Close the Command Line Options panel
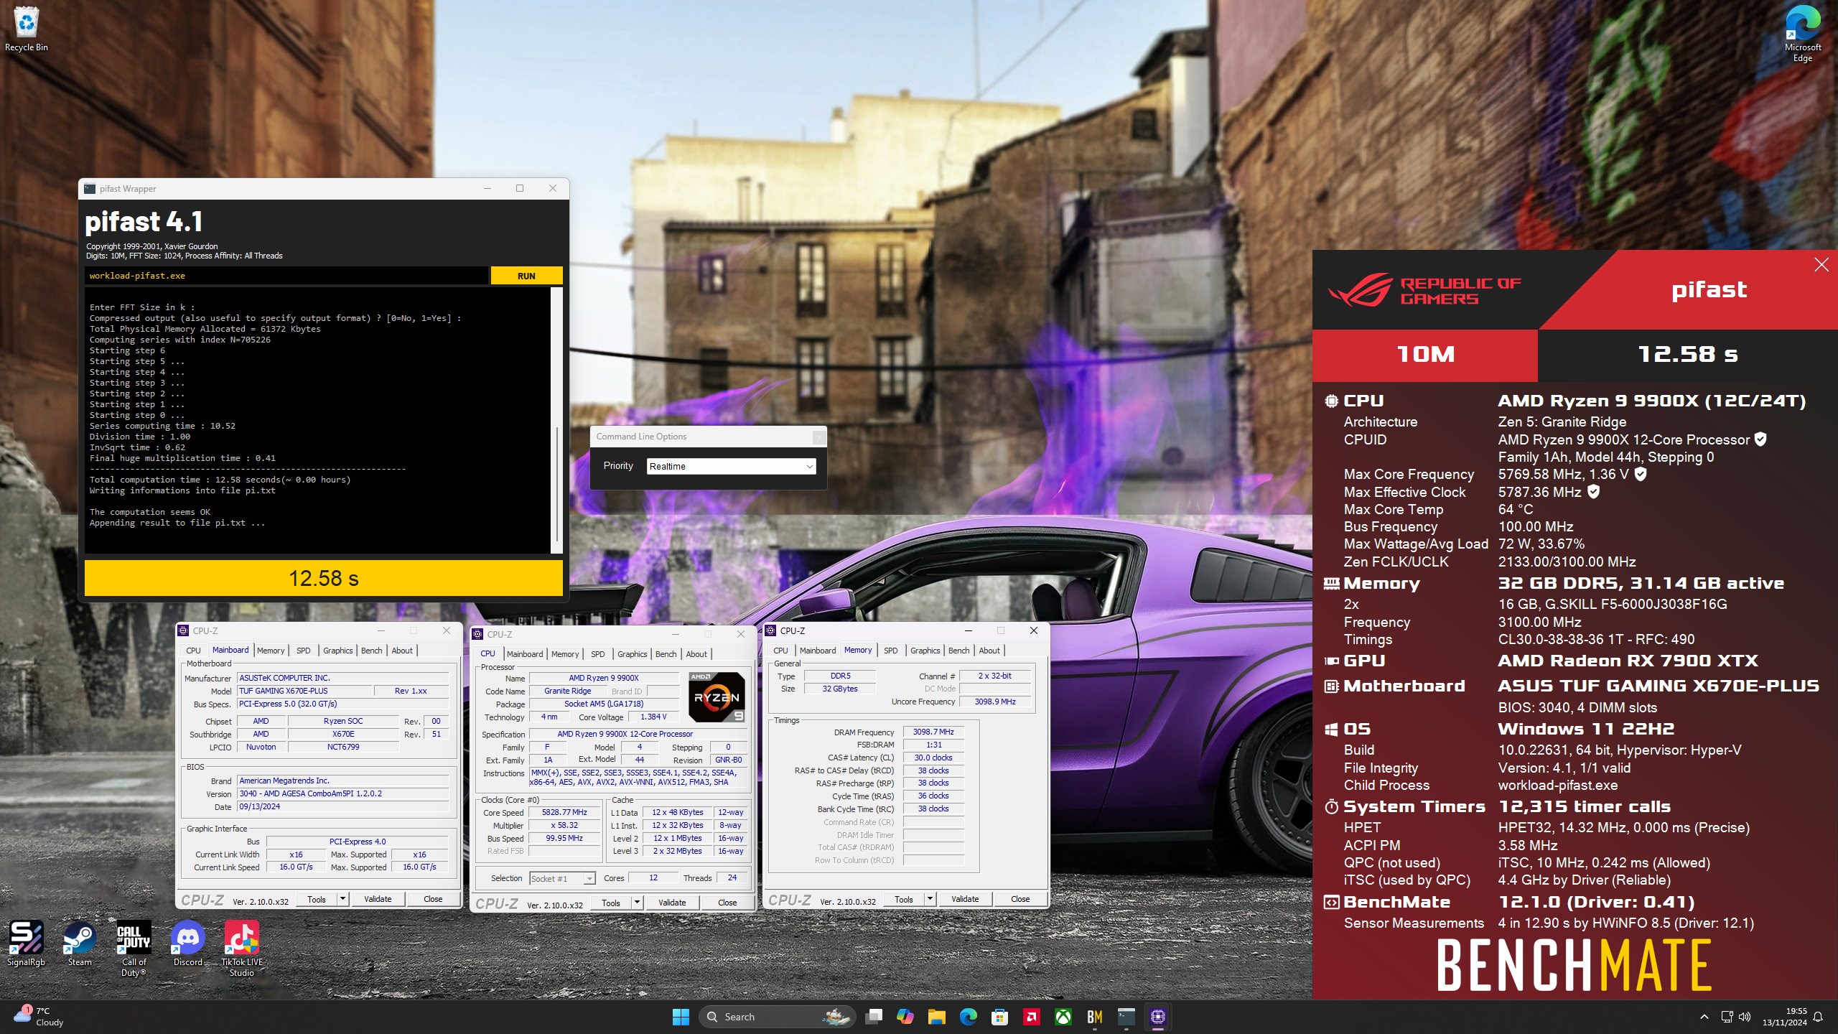Image resolution: width=1838 pixels, height=1034 pixels. pyautogui.click(x=818, y=437)
